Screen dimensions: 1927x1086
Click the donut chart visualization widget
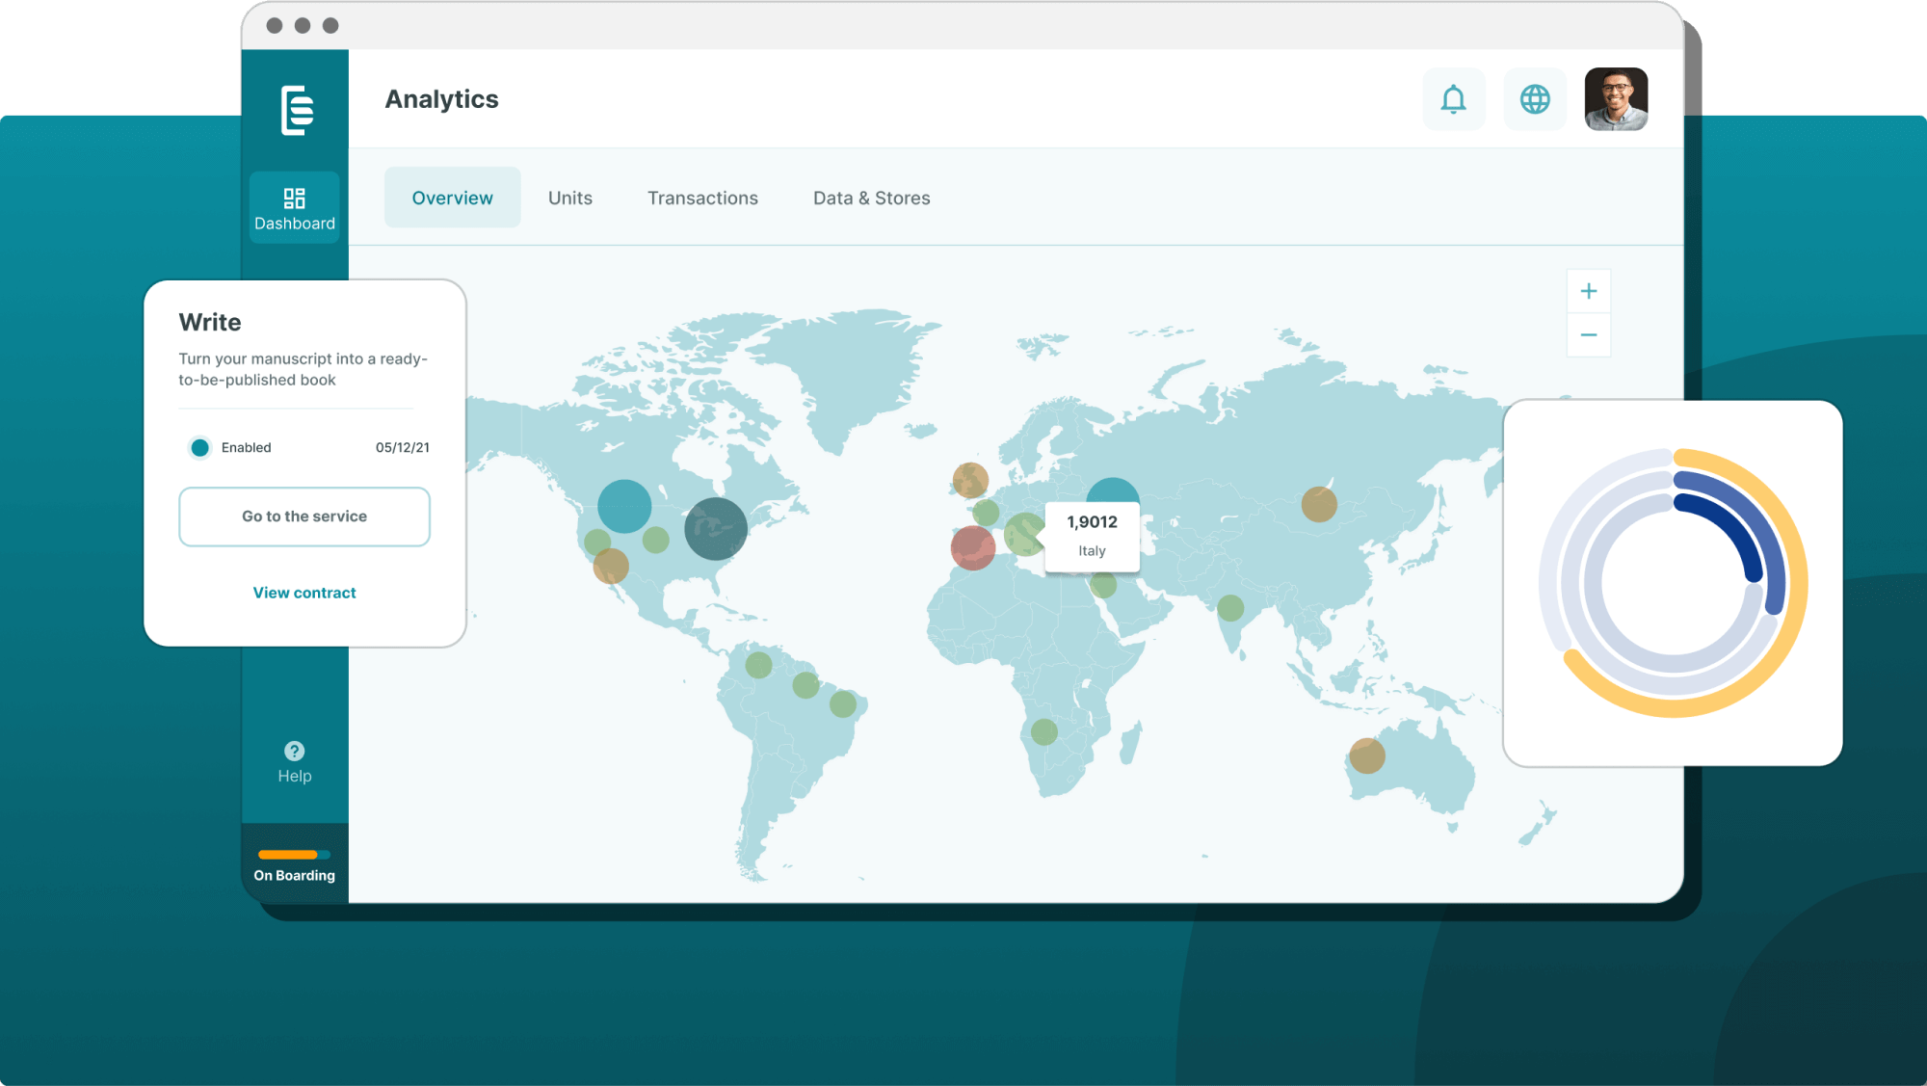[1673, 583]
